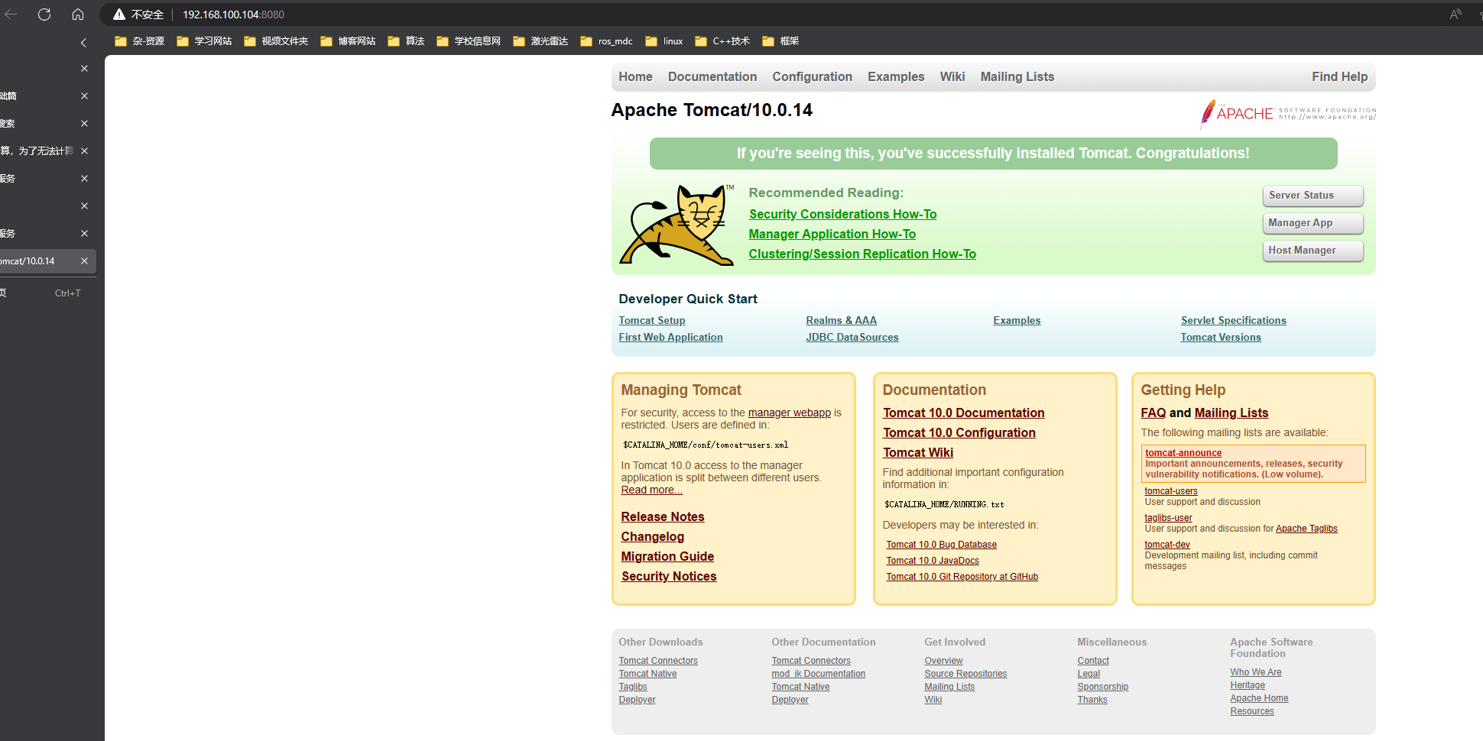The height and width of the screenshot is (741, 1483).
Task: Open the FAQ link under Getting Help
Action: coord(1153,413)
